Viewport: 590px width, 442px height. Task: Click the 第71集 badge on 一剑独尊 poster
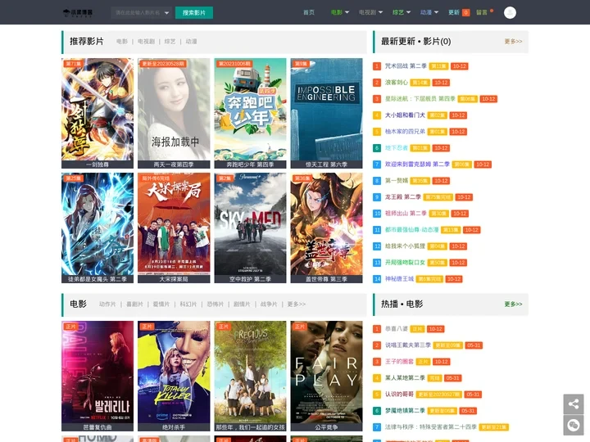[x=73, y=64]
